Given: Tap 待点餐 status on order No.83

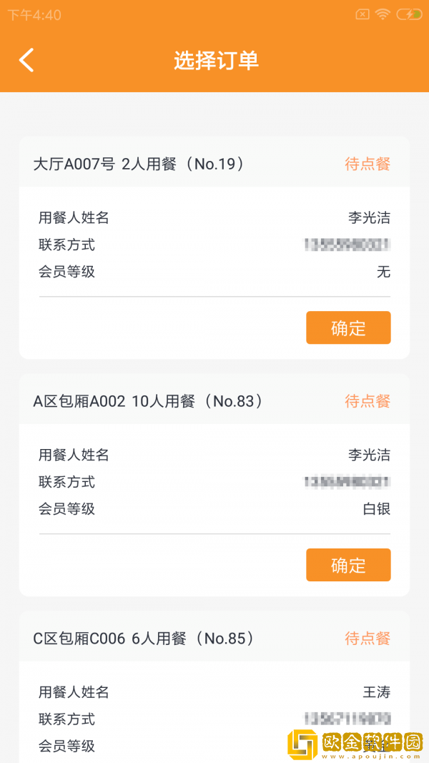Looking at the screenshot, I should point(368,401).
